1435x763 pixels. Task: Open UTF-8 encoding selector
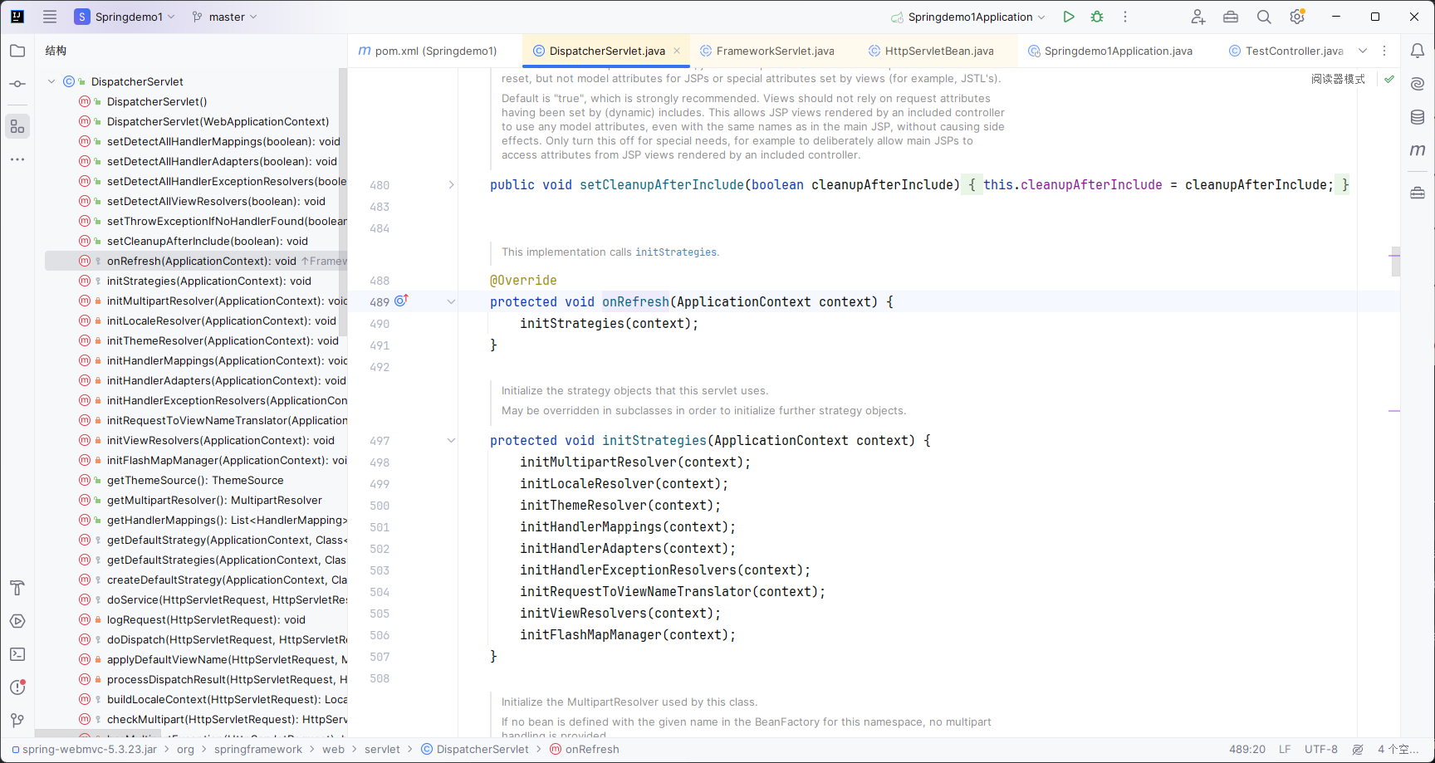[x=1320, y=750]
